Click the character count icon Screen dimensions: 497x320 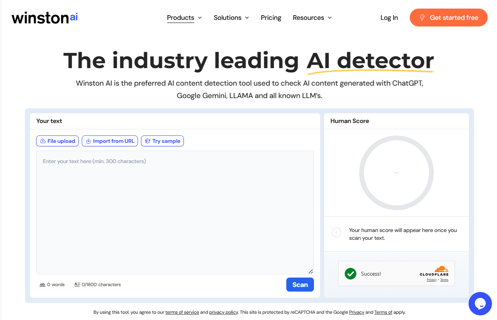[x=77, y=285]
